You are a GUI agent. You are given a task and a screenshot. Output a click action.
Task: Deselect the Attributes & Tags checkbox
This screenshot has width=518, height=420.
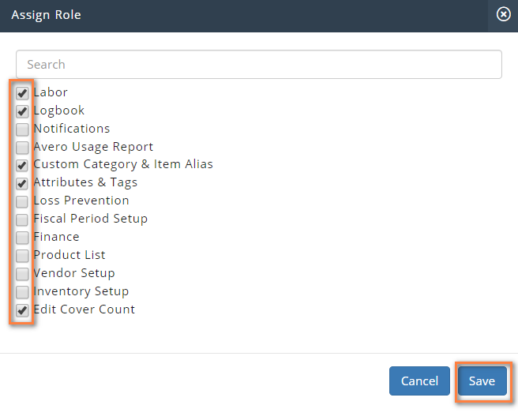(x=22, y=184)
